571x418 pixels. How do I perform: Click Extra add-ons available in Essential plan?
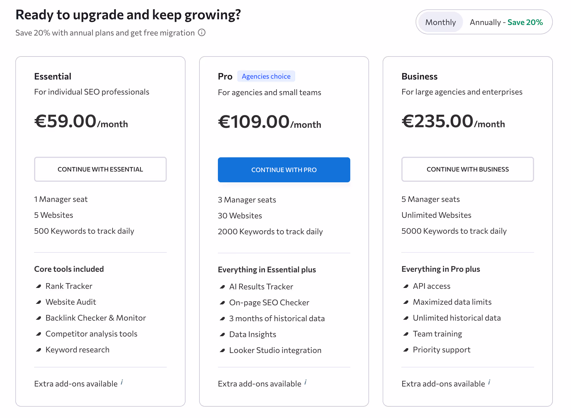76,384
